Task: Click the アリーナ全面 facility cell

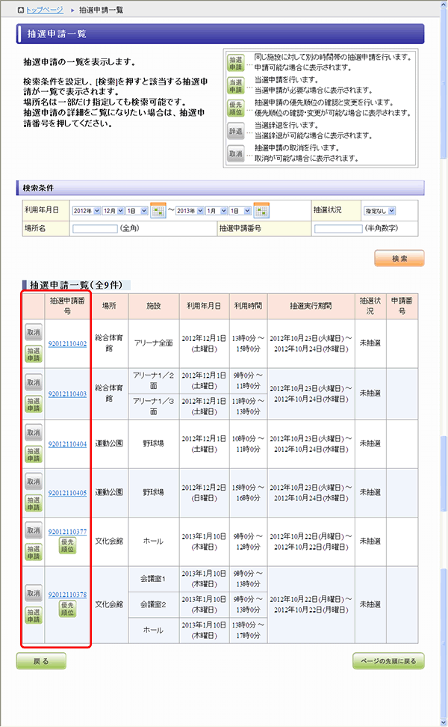Action: [x=154, y=343]
